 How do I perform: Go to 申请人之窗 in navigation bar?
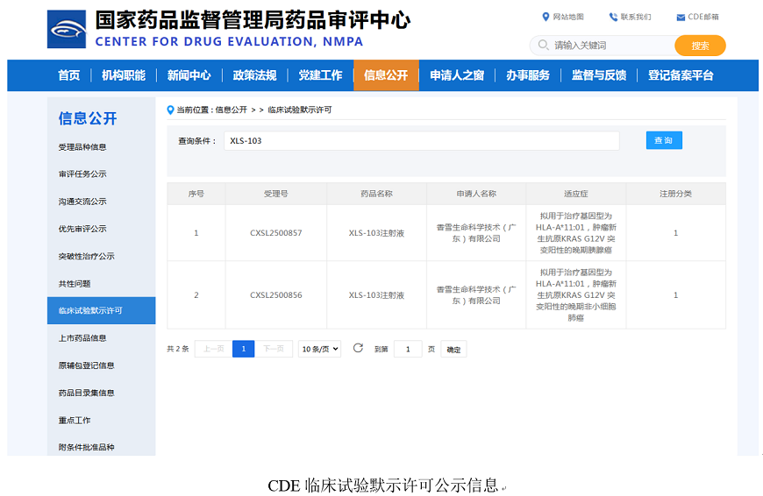(457, 75)
